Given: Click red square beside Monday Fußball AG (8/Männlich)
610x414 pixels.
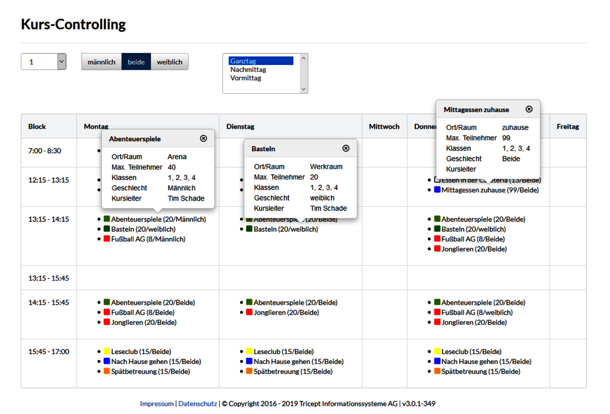Looking at the screenshot, I should [107, 239].
